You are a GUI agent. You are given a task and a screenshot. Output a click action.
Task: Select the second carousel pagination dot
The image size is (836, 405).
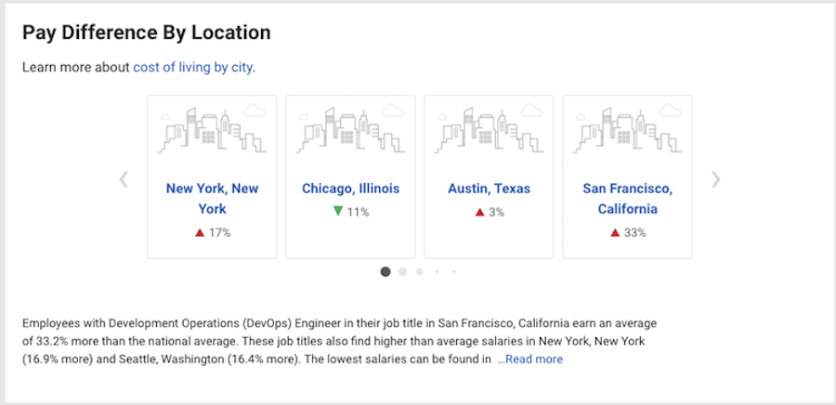pyautogui.click(x=403, y=271)
